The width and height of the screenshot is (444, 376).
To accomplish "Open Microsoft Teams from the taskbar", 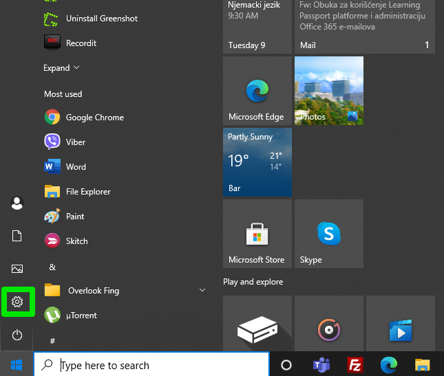I will (321, 365).
